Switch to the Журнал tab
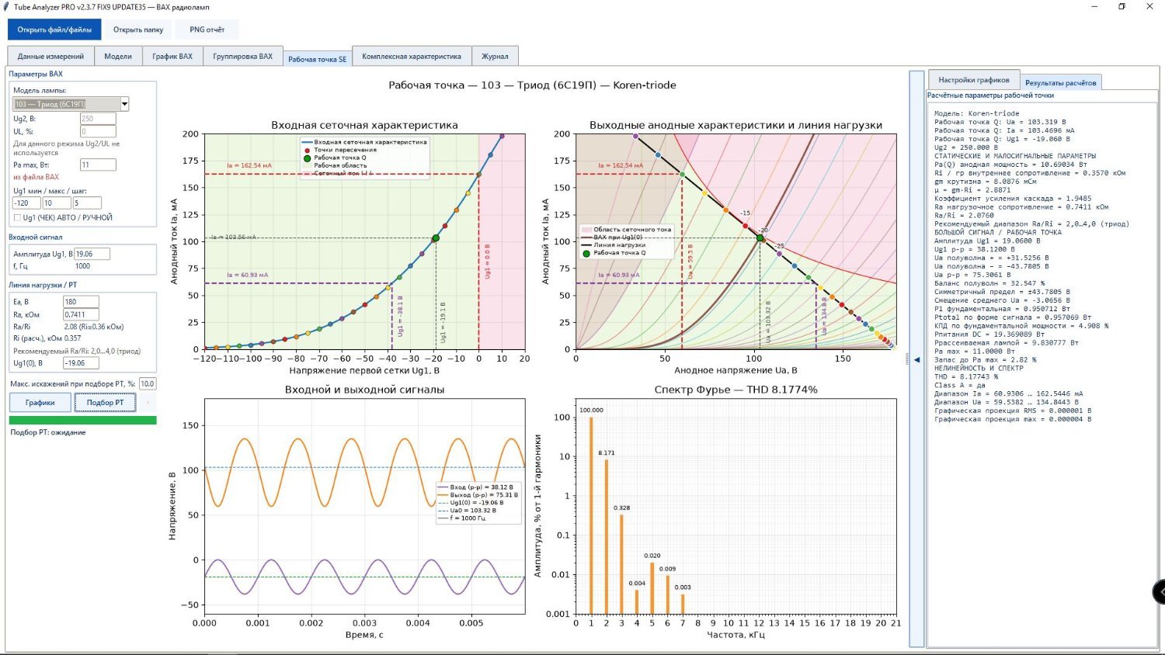 [x=495, y=56]
